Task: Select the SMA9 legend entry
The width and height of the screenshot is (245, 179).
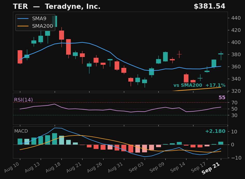Action: [32, 19]
